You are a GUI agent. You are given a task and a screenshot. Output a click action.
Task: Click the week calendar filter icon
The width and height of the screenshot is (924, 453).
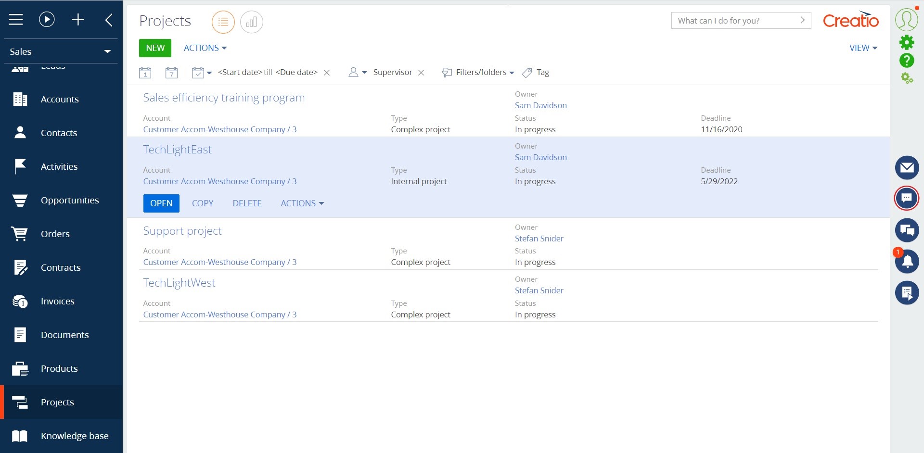point(172,72)
